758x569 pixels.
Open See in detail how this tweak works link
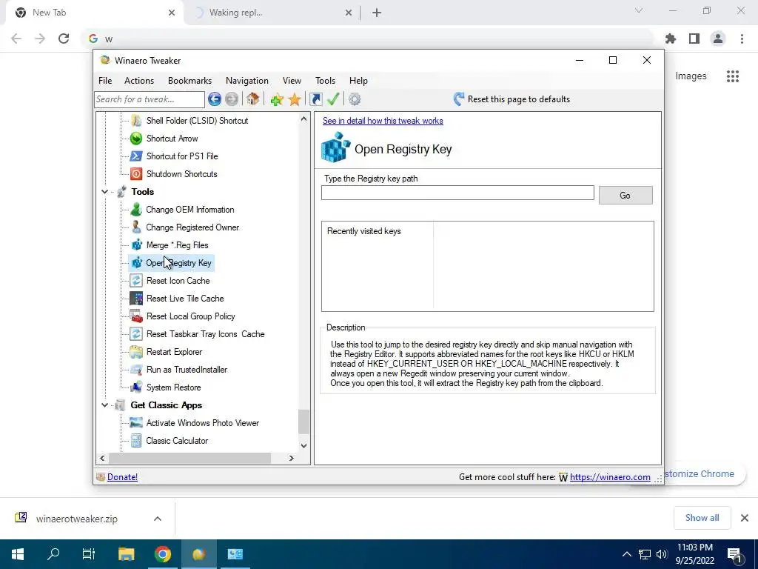point(383,121)
